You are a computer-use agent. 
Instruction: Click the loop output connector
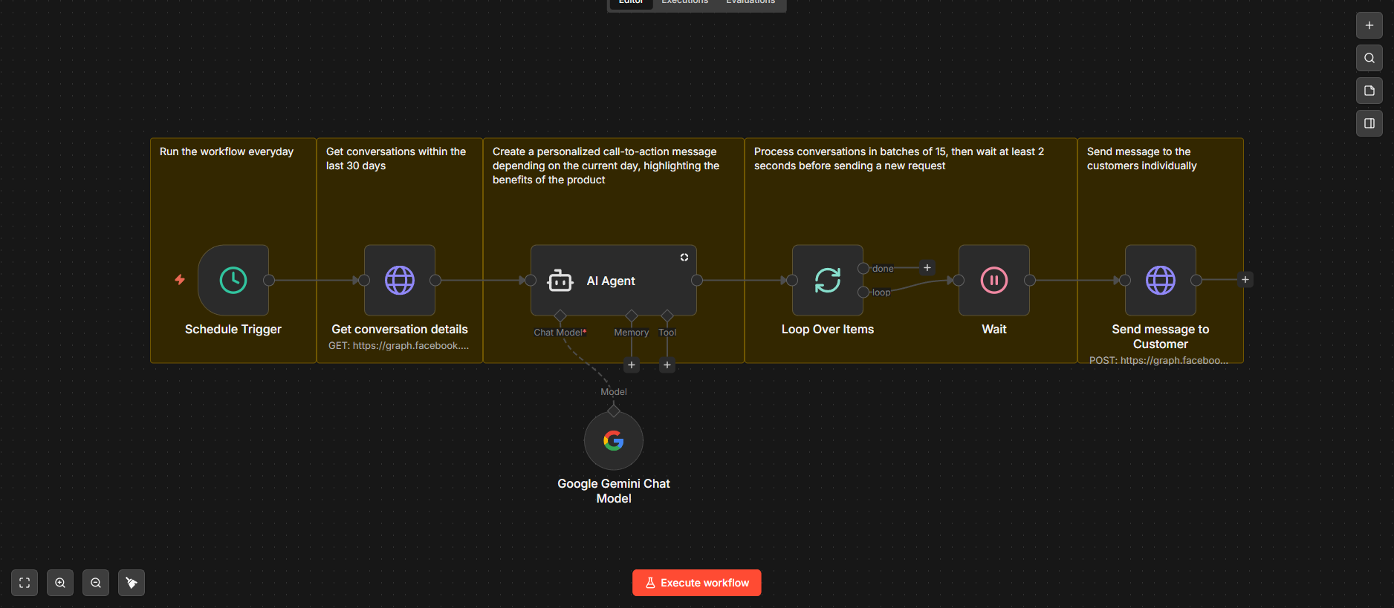[863, 292]
